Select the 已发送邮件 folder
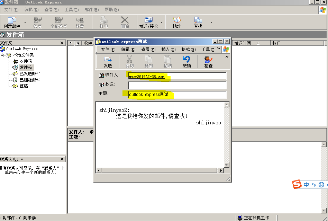The image size is (328, 221). pos(30,74)
